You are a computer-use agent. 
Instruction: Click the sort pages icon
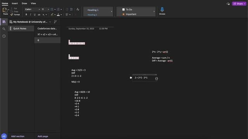point(55,22)
